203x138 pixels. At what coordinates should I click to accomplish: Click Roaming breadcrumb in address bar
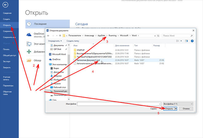(113, 36)
